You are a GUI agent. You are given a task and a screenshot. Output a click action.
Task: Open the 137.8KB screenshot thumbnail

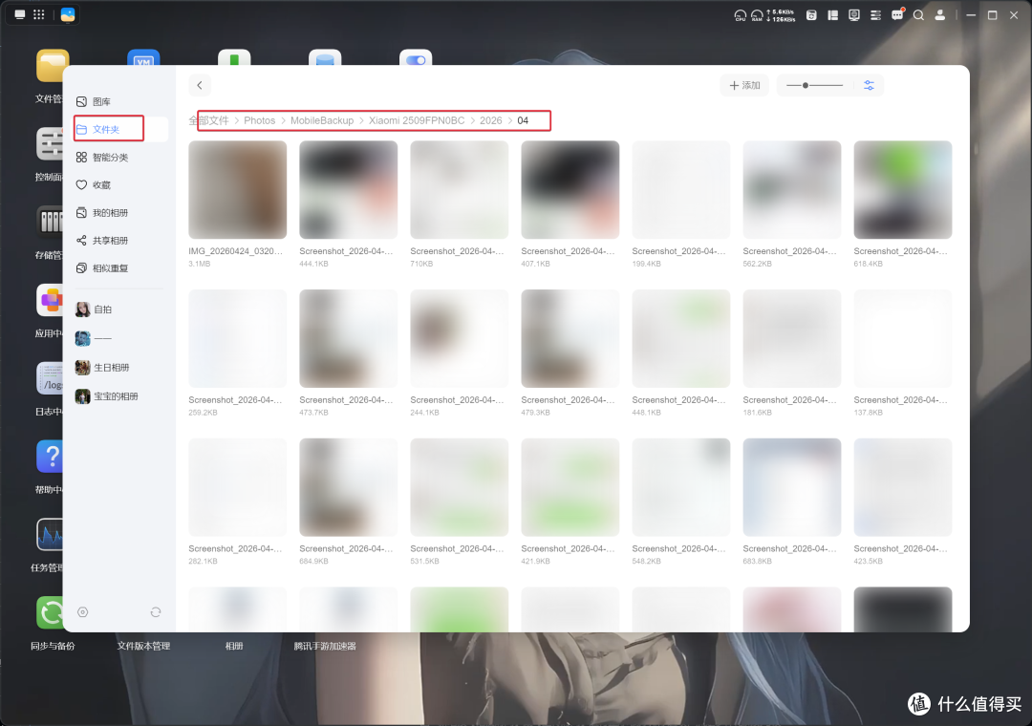[903, 338]
